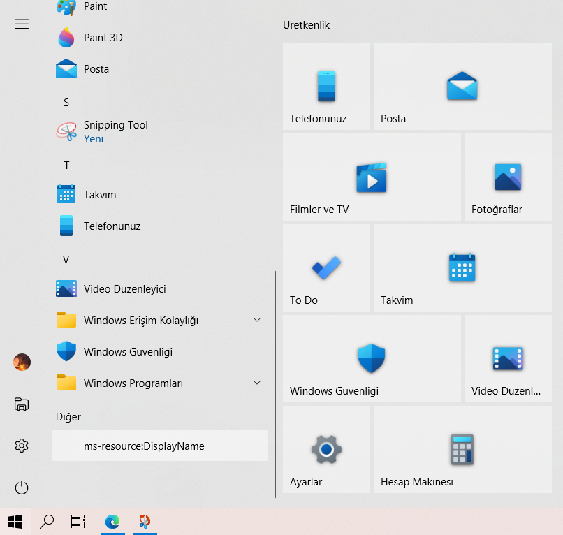The image size is (563, 535).
Task: Click the app list scrollbar
Action: click(x=275, y=384)
